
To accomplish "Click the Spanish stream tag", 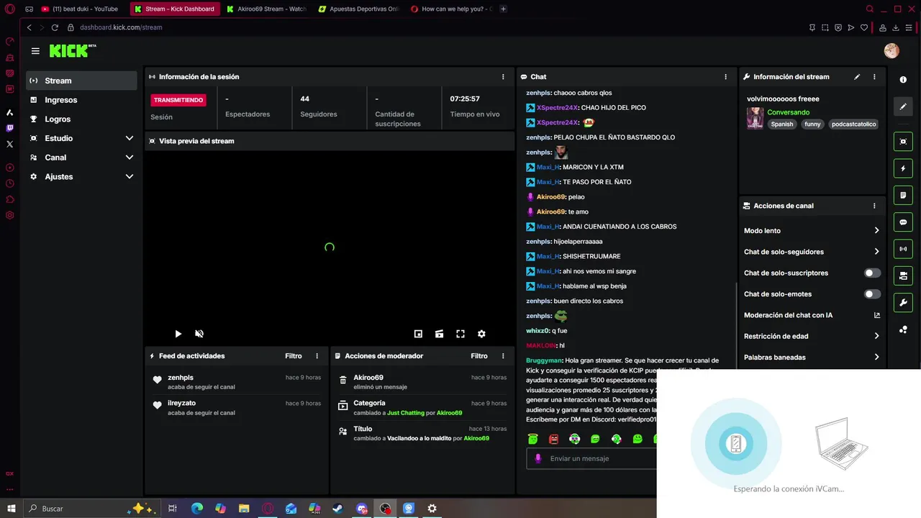I will pyautogui.click(x=782, y=124).
